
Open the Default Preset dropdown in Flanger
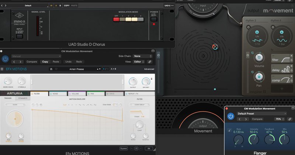[261, 114]
